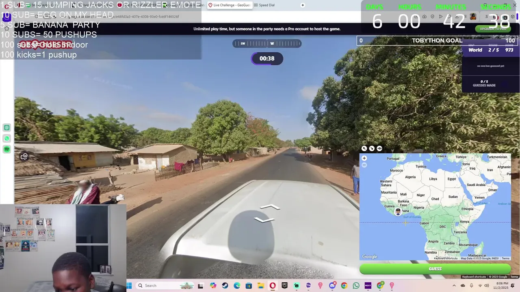520x292 pixels.
Task: Click the Algeria label on the map
Action: (x=410, y=177)
